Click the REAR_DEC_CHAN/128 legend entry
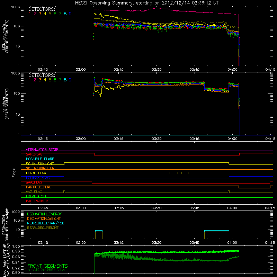Viewport: 277px width, 277px height. pyautogui.click(x=46, y=223)
